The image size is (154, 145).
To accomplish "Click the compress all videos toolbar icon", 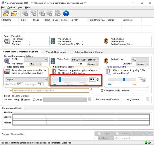I will click(33, 13).
